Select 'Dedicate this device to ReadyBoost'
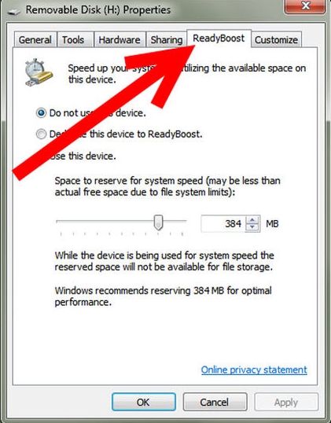331x423 pixels. point(41,134)
